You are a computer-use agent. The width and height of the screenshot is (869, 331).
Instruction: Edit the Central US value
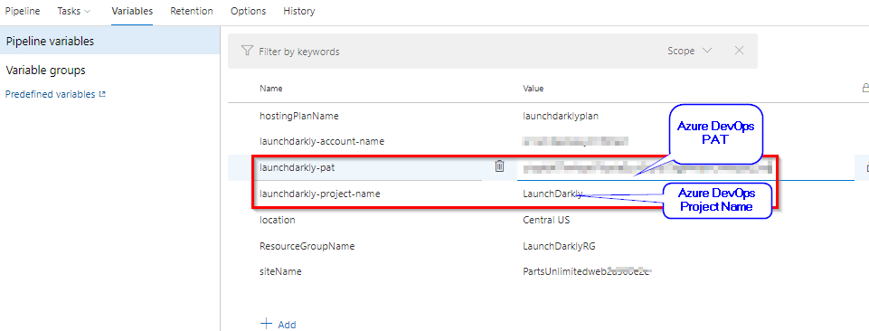click(x=546, y=220)
